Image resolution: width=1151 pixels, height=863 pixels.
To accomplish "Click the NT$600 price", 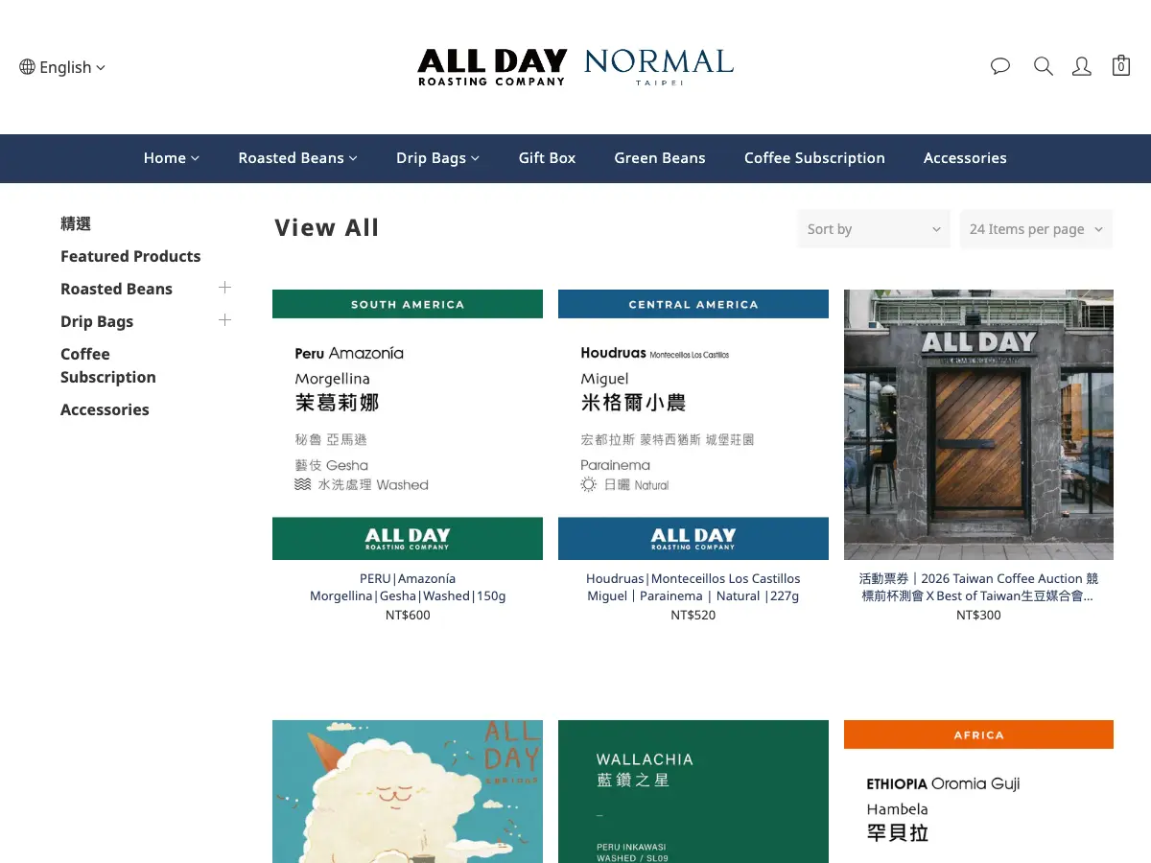I will (408, 615).
